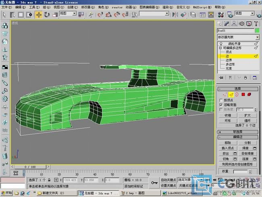Click the 扩大 button
Image resolution: width=262 pixels, height=197 pixels.
(x=247, y=115)
